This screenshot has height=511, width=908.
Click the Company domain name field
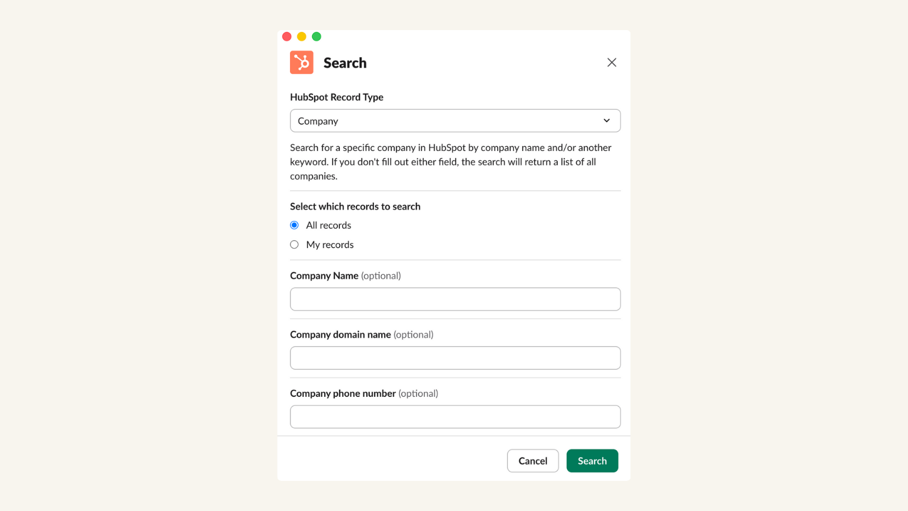pos(455,358)
